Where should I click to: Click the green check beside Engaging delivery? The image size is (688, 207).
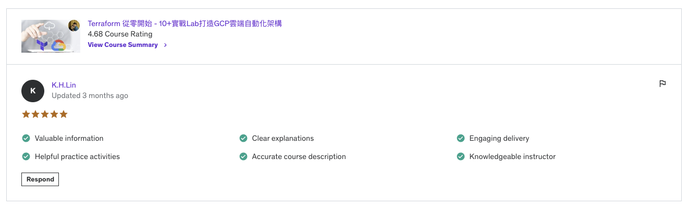[461, 138]
